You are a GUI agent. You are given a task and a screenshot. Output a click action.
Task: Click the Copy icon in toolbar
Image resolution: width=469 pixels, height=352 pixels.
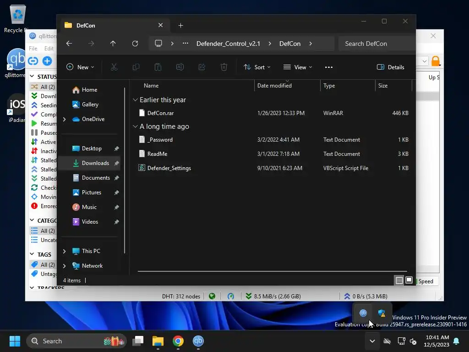click(x=136, y=67)
